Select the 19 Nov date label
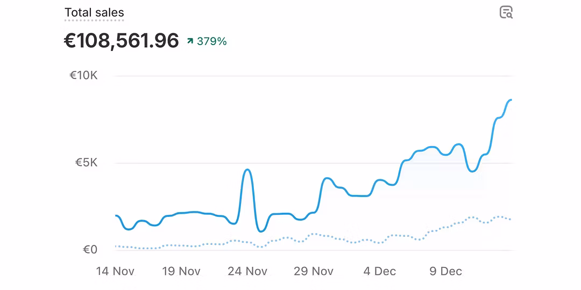This screenshot has width=581, height=290. (x=181, y=271)
